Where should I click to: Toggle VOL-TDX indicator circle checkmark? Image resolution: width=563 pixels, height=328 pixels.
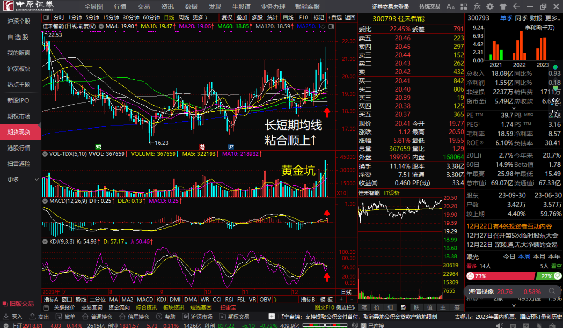pyautogui.click(x=45, y=154)
